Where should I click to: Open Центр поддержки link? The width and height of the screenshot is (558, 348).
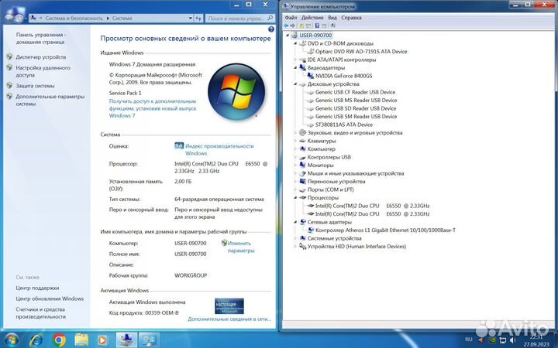pos(37,288)
